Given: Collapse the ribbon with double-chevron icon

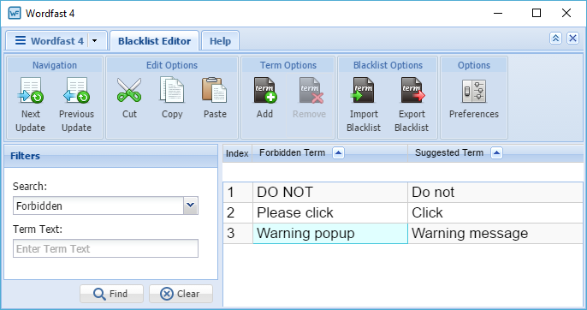Looking at the screenshot, I should point(555,39).
